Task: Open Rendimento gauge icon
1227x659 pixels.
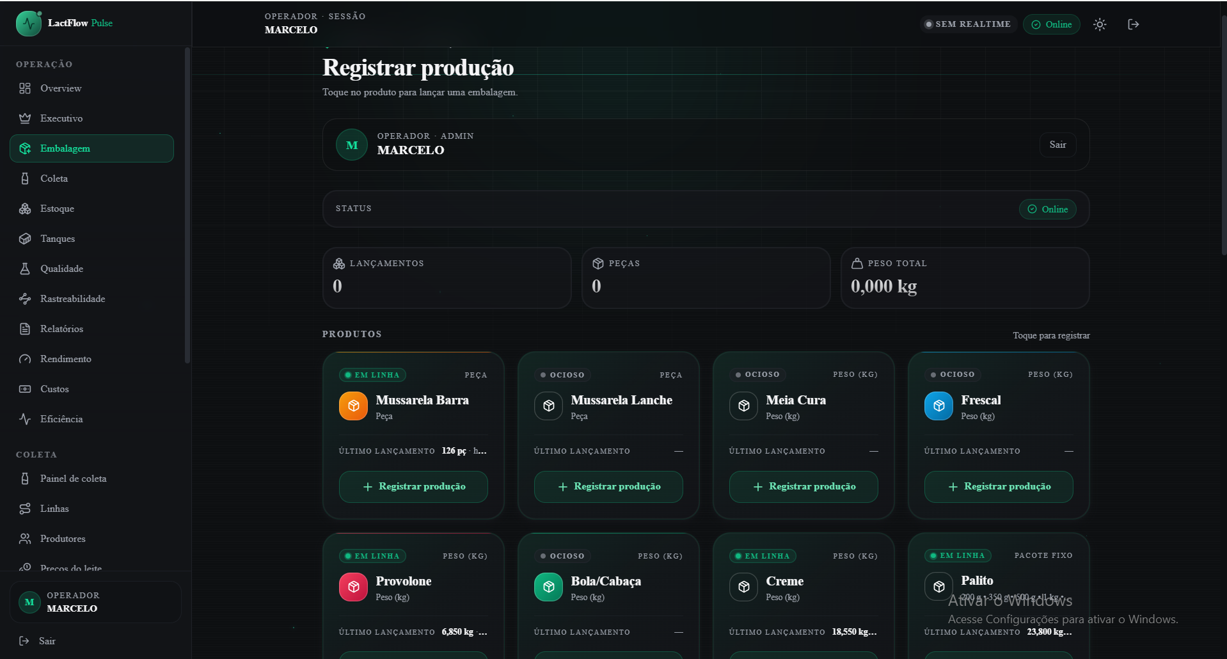Action: click(x=25, y=359)
